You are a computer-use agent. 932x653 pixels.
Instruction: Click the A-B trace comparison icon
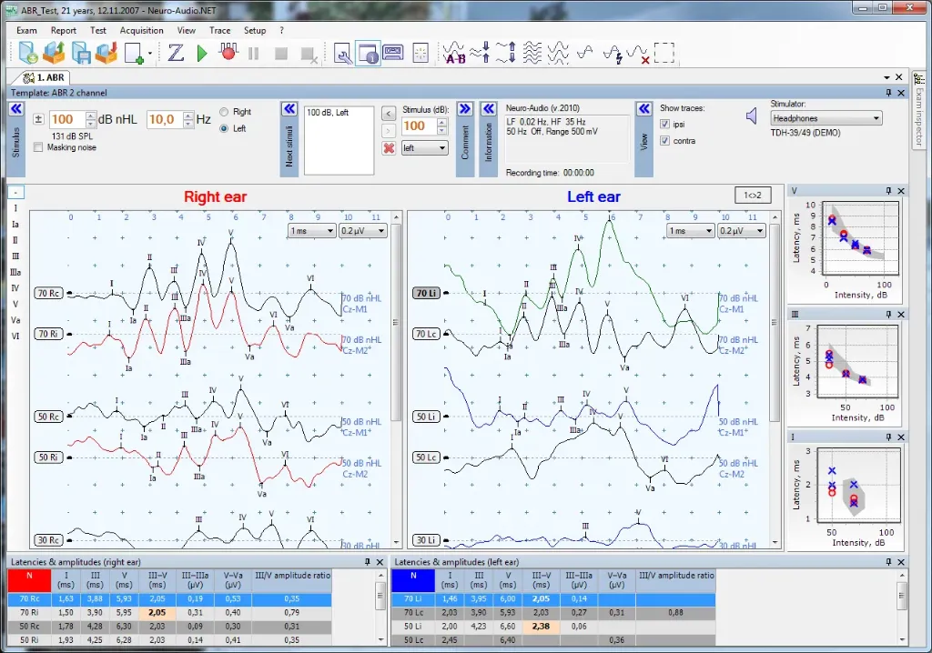(455, 53)
